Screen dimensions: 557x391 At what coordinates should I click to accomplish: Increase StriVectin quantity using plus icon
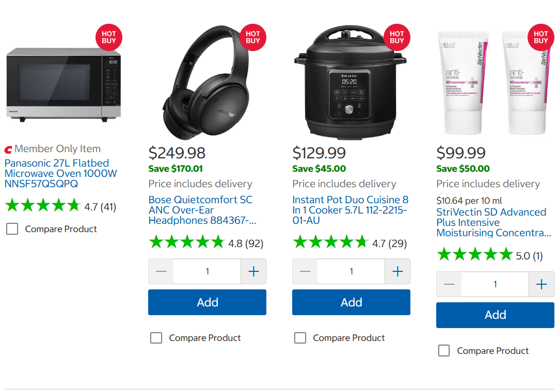pyautogui.click(x=541, y=284)
